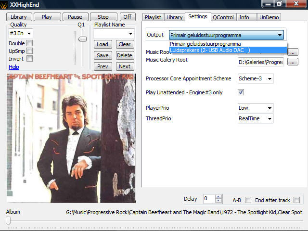Switch to the Library tab
Viewport: 308px width, 231px height.
[174, 17]
